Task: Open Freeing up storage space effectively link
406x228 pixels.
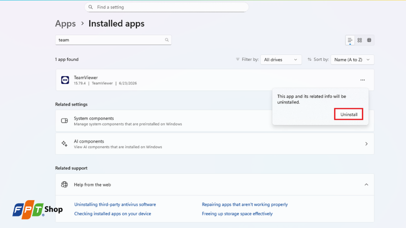Action: (x=237, y=214)
